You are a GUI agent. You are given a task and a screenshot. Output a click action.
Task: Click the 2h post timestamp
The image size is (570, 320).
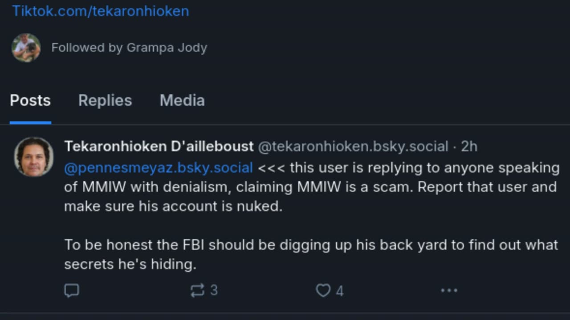point(469,146)
